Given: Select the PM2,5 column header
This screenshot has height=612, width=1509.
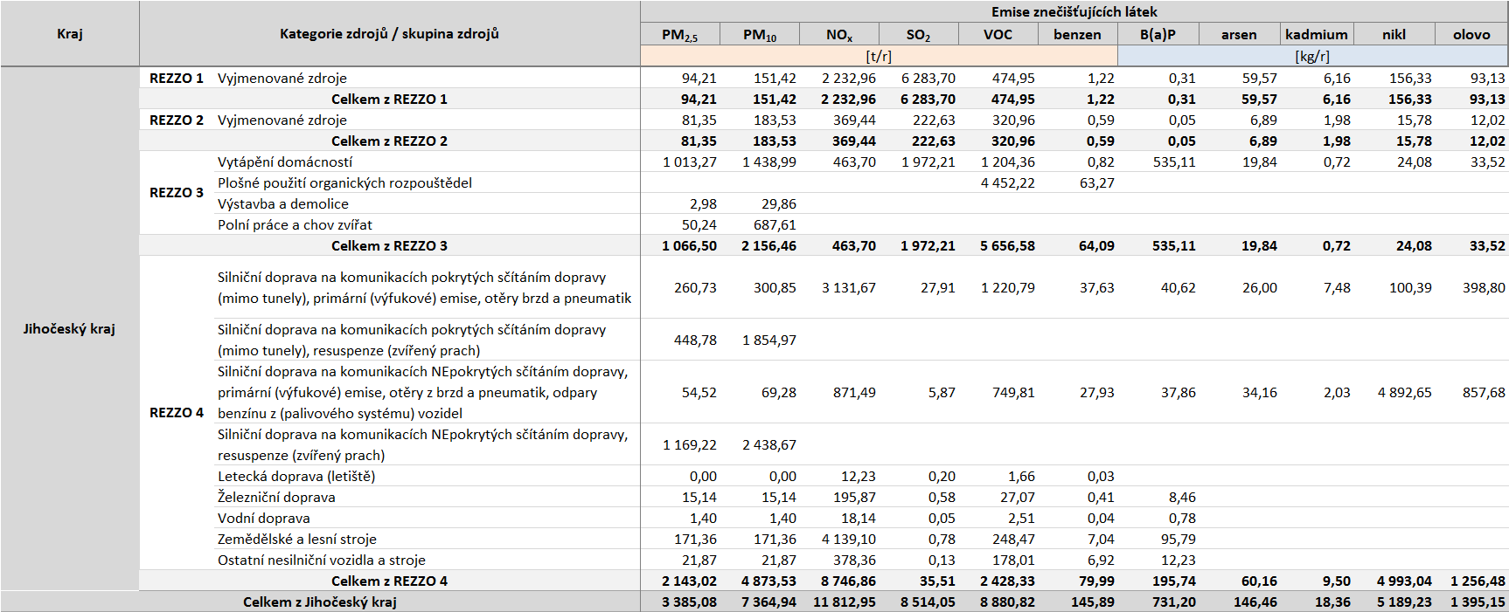Looking at the screenshot, I should [680, 35].
